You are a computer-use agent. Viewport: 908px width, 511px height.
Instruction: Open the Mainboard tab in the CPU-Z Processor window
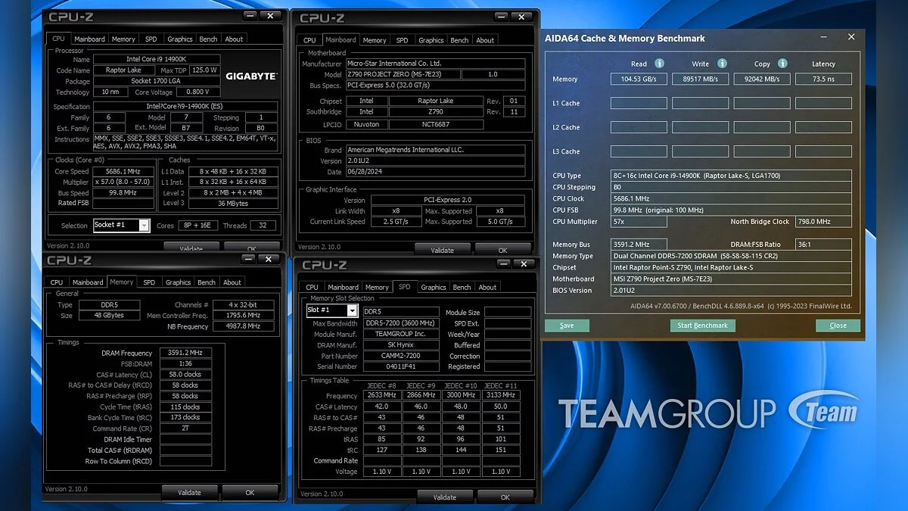89,39
